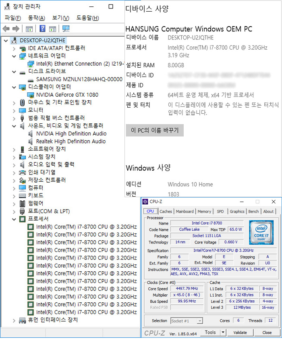This screenshot has height=339, width=282.
Task: Select the NVIDIA High Definition Audio device
Action: point(71,133)
